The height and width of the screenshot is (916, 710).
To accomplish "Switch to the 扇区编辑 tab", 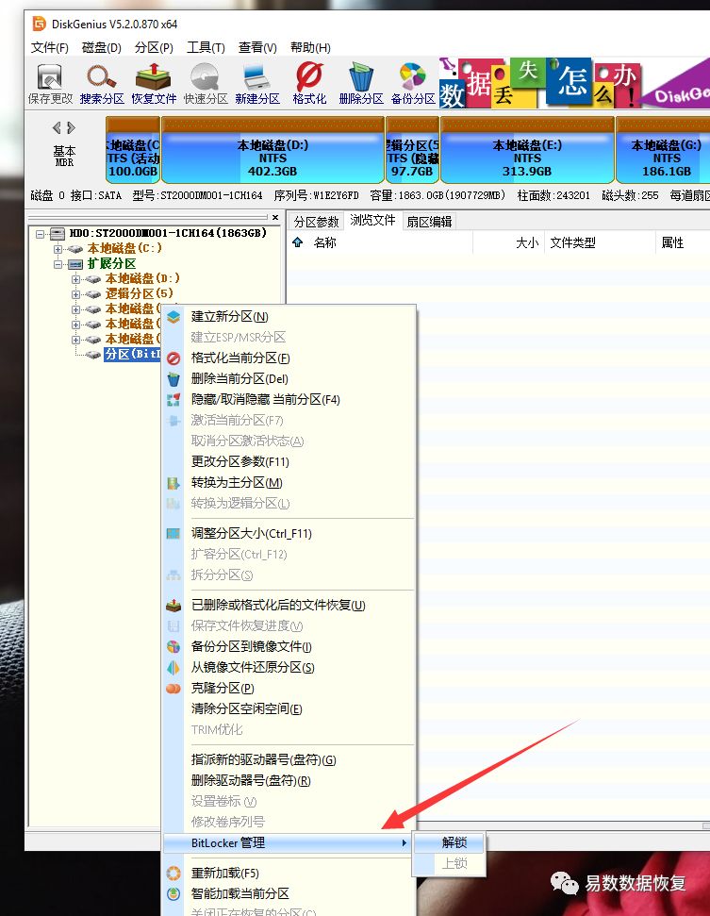I will click(429, 222).
